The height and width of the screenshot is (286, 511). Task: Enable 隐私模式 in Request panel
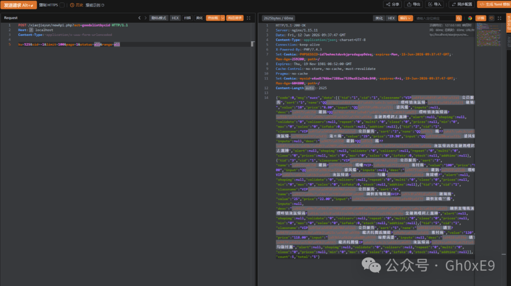click(x=159, y=18)
